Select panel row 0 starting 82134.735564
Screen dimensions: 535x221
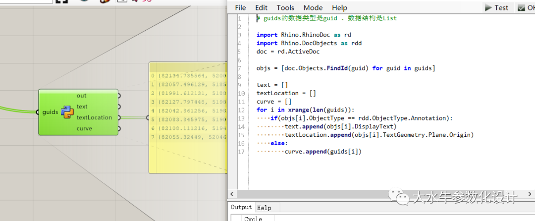188,76
